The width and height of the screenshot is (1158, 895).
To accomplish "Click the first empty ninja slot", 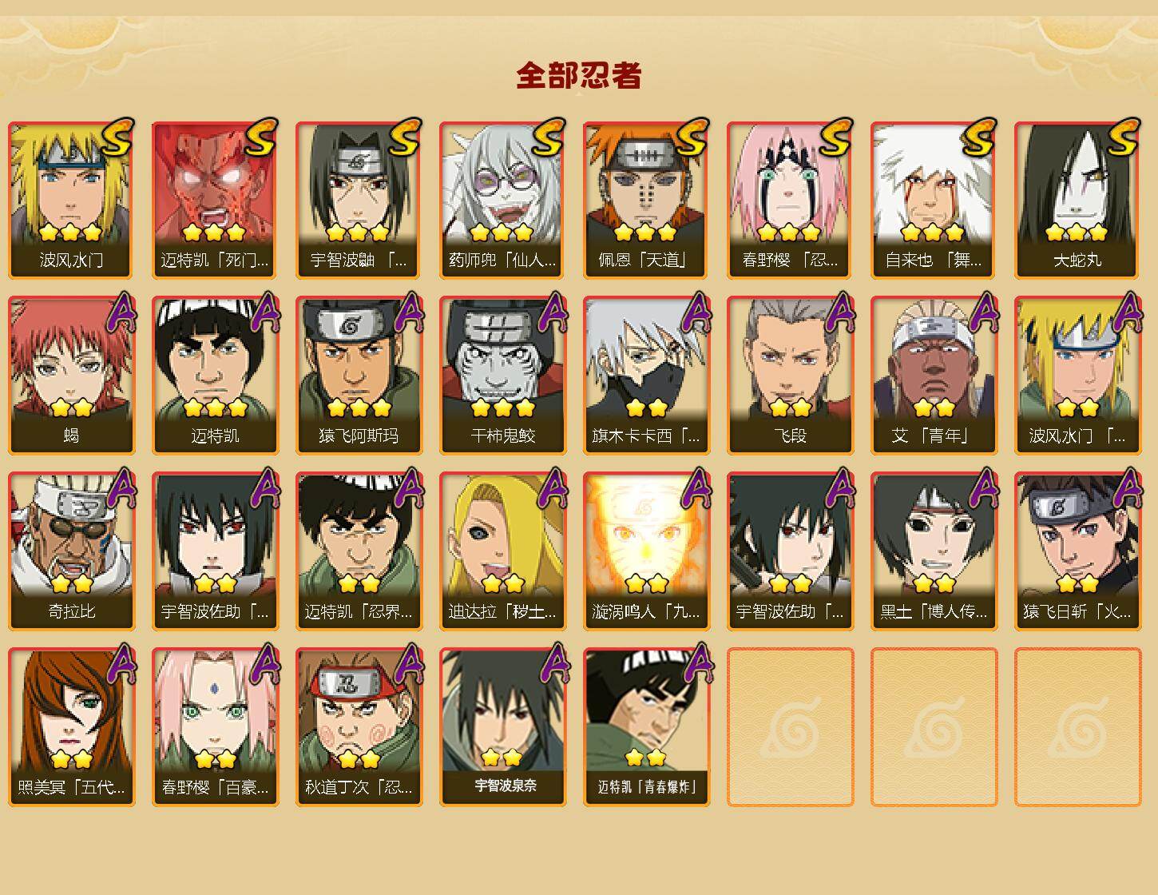I will (x=791, y=727).
